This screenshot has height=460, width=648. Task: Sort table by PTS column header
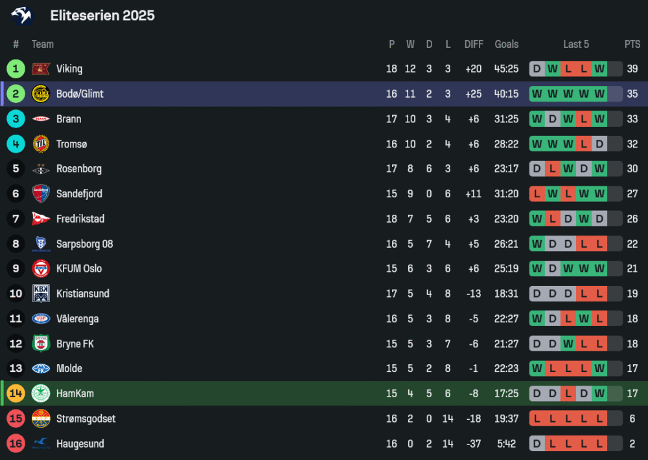click(632, 44)
